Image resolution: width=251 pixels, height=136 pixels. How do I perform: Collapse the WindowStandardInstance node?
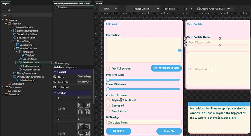pos(12,77)
